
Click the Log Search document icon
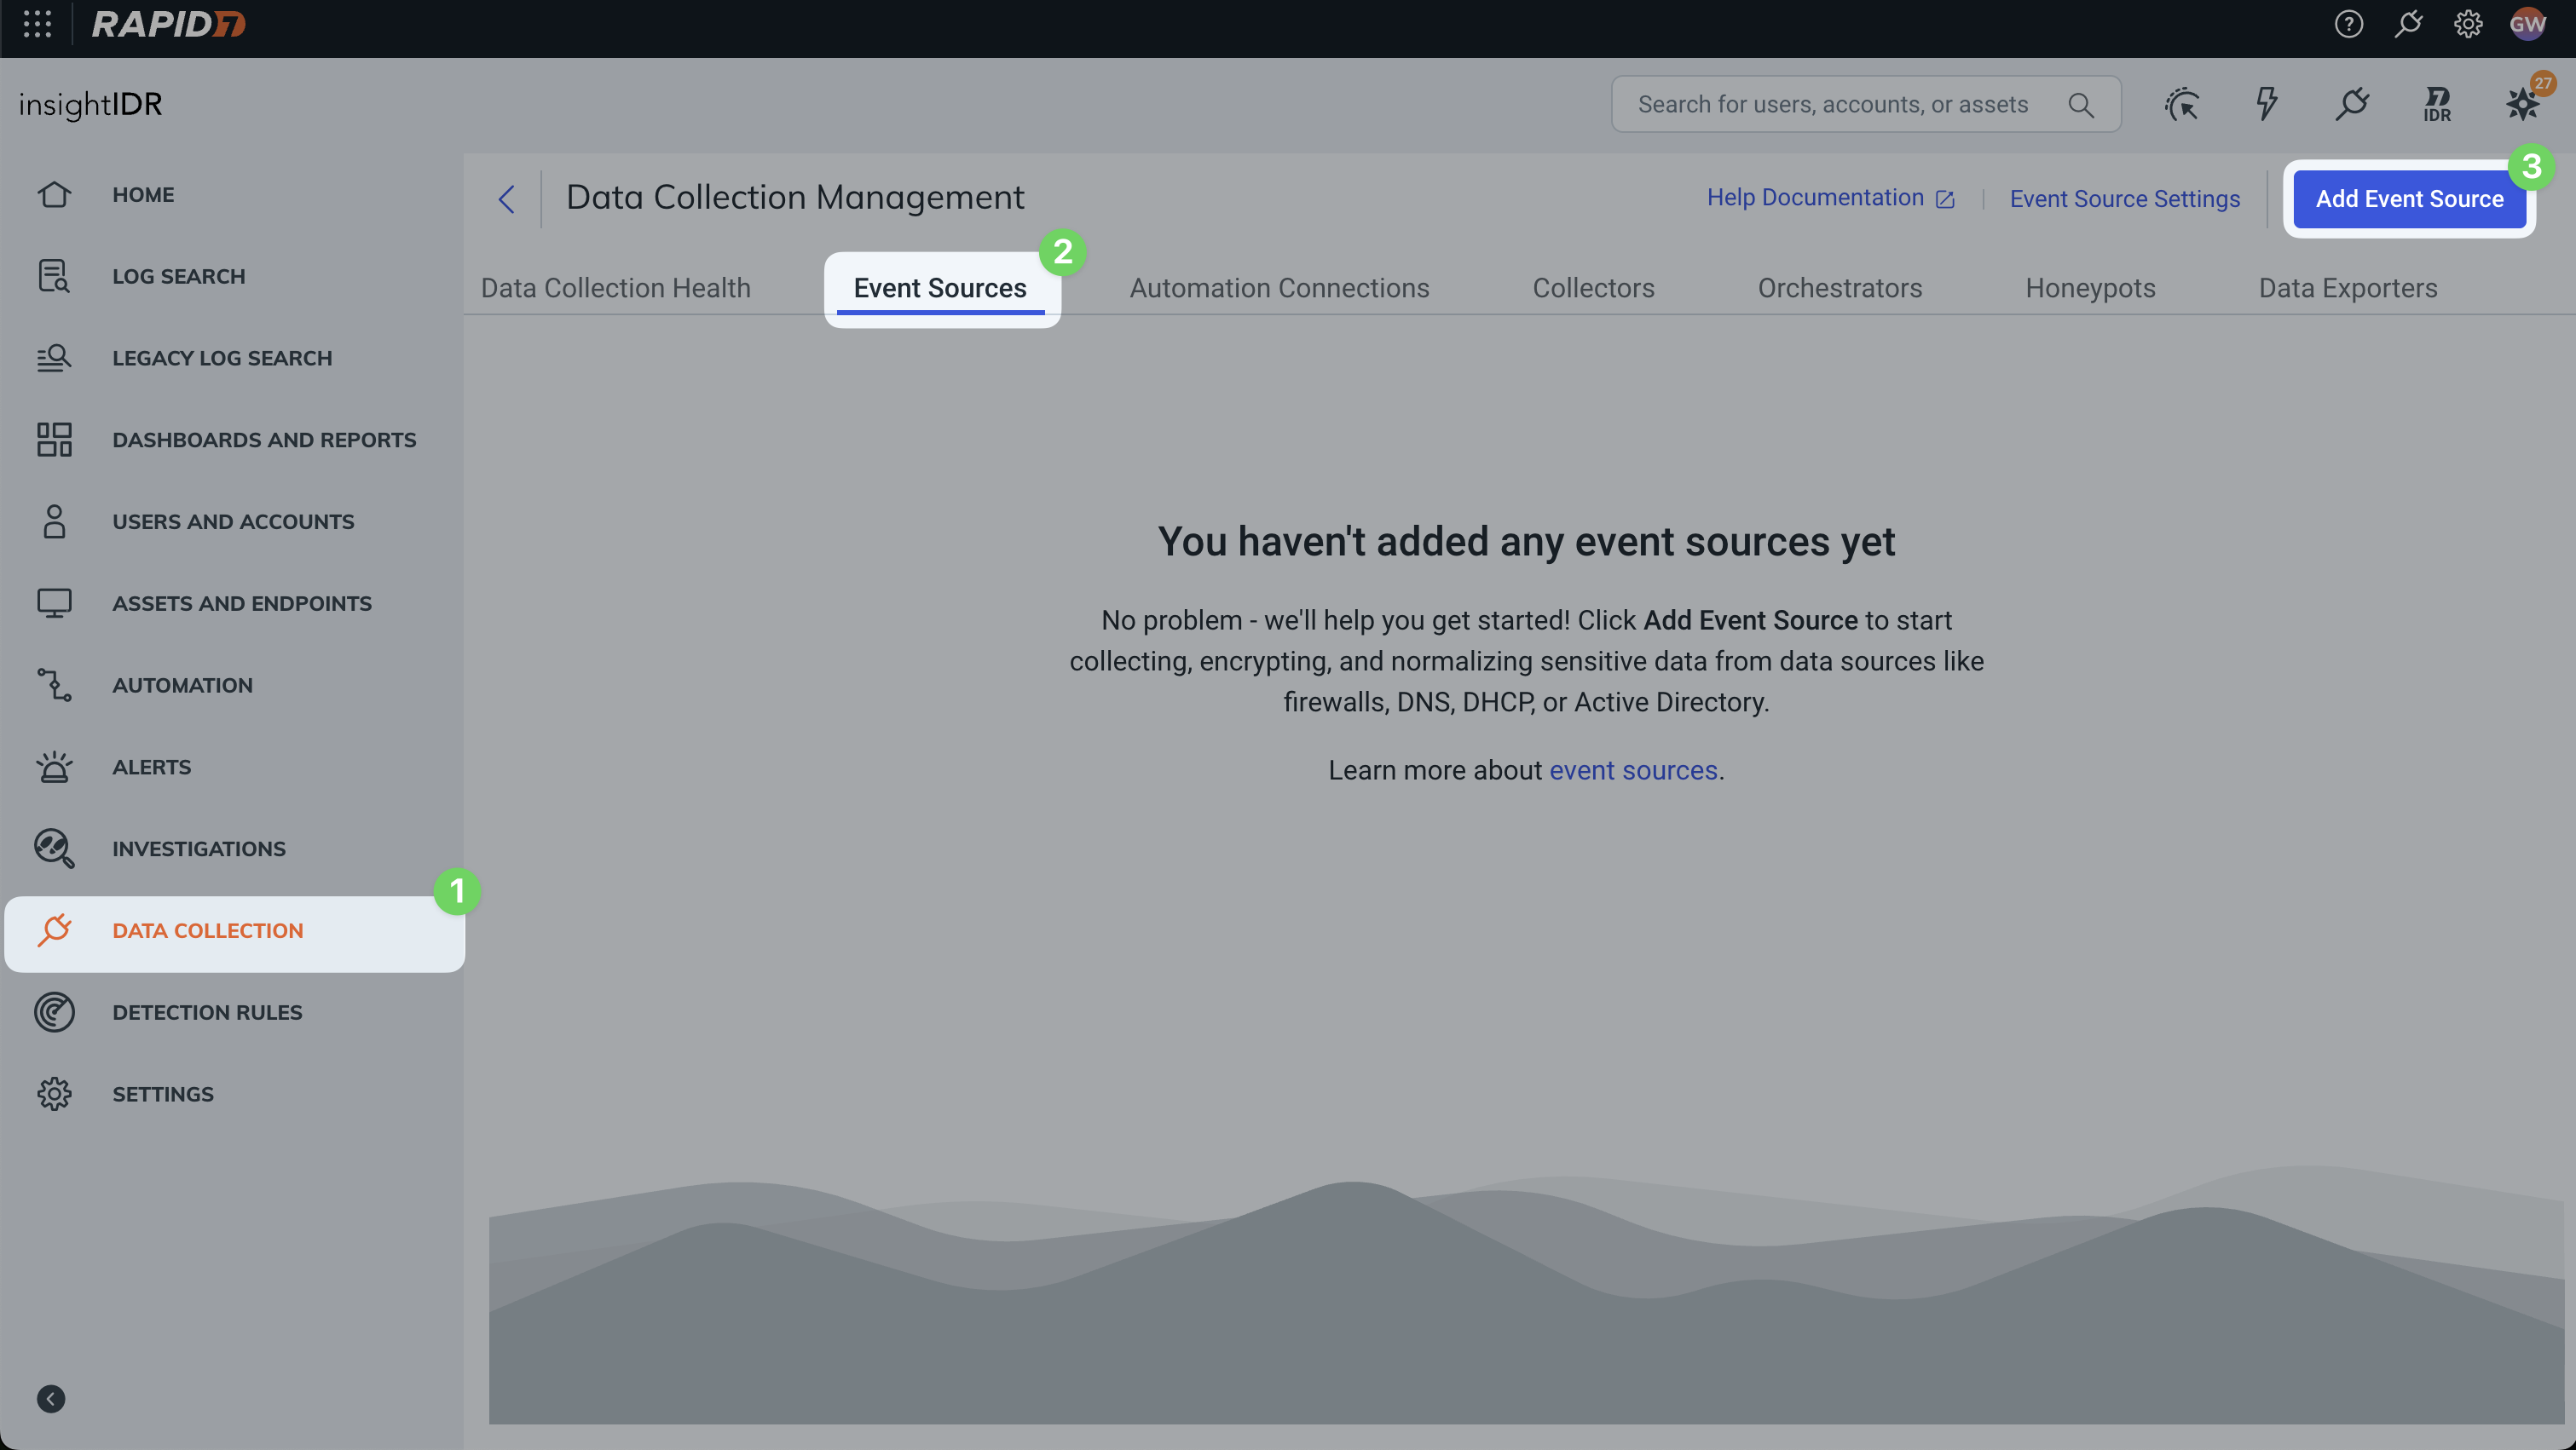(x=54, y=276)
